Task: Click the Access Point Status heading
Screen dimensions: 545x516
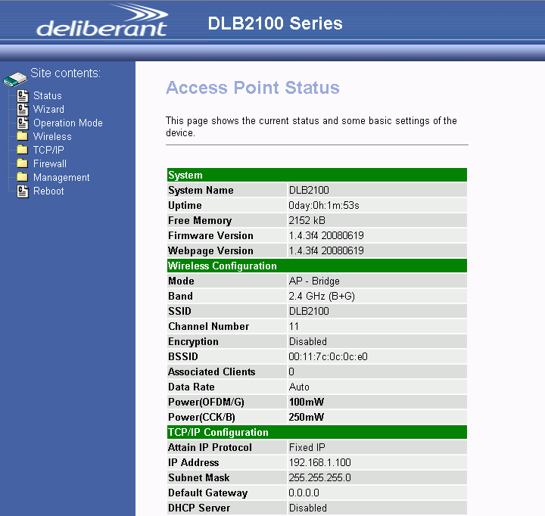Action: [252, 88]
